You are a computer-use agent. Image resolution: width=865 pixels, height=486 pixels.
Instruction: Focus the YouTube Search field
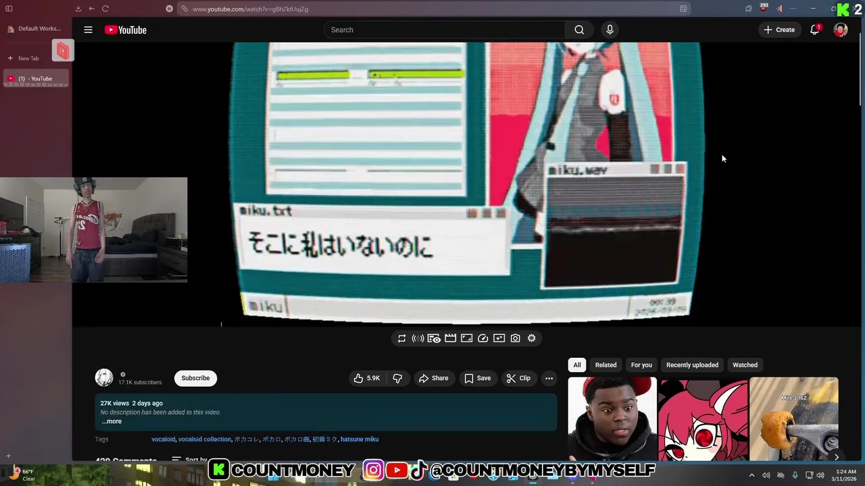(445, 30)
